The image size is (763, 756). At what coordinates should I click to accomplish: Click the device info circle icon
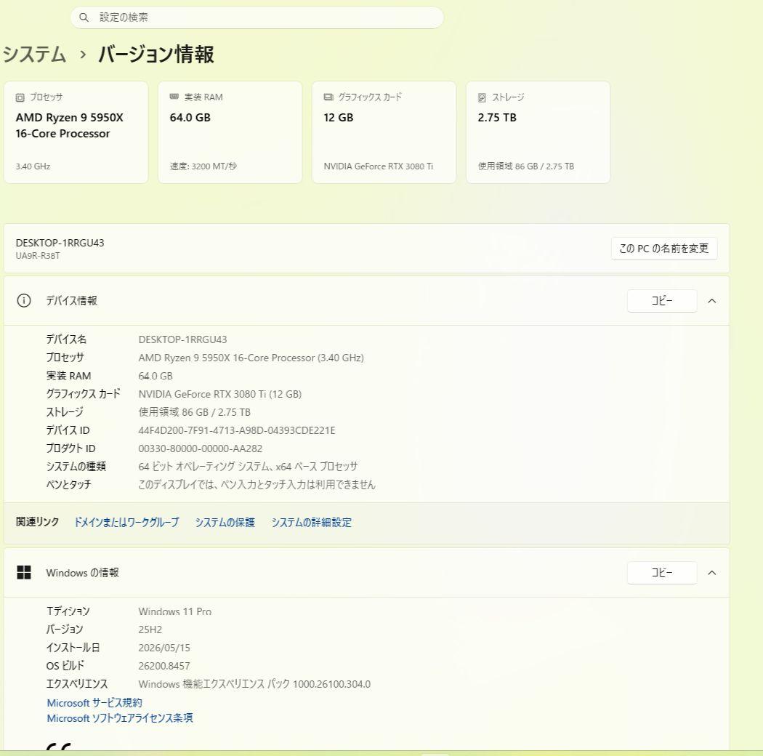point(24,301)
